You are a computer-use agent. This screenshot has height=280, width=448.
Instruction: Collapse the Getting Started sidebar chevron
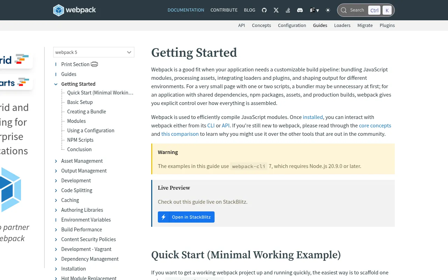pos(56,84)
